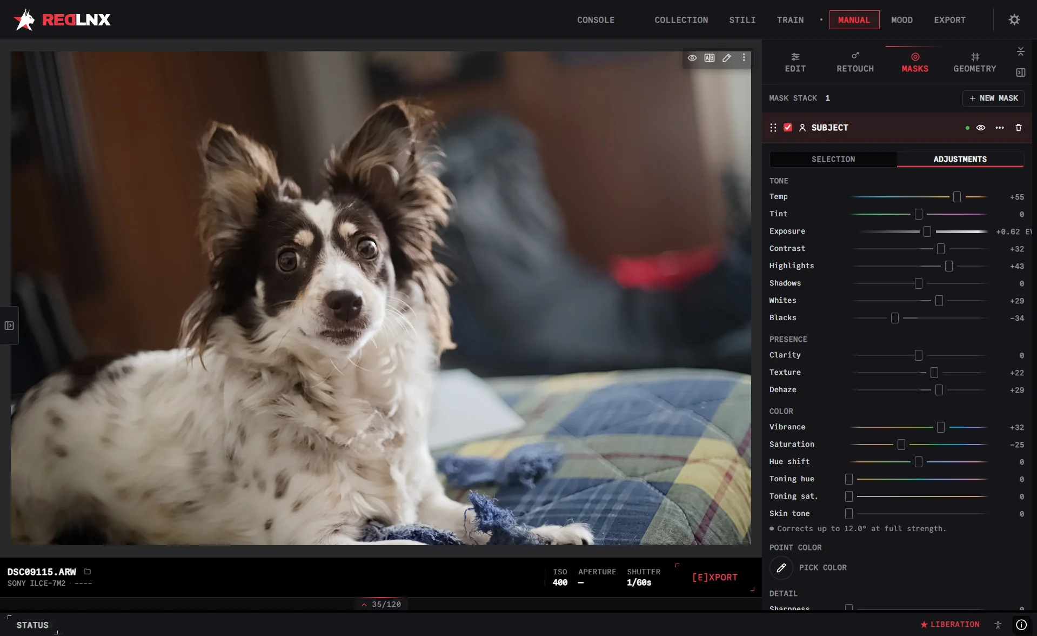
Task: Click the dog photo preview
Action: [380, 298]
